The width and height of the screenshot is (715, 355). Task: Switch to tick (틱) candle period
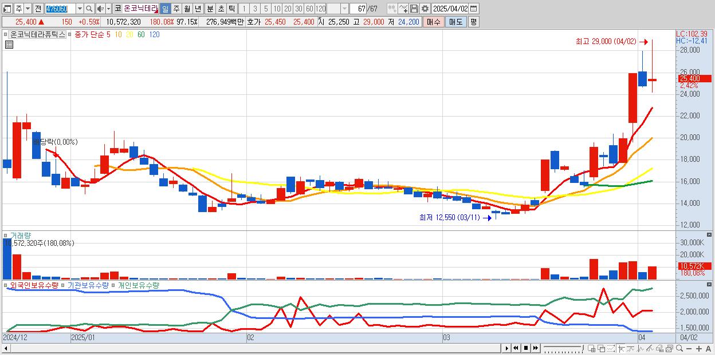click(231, 9)
